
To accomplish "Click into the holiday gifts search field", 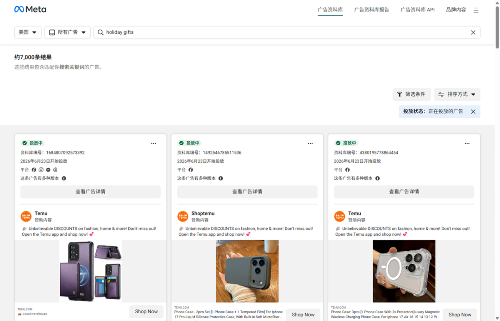I will (287, 32).
